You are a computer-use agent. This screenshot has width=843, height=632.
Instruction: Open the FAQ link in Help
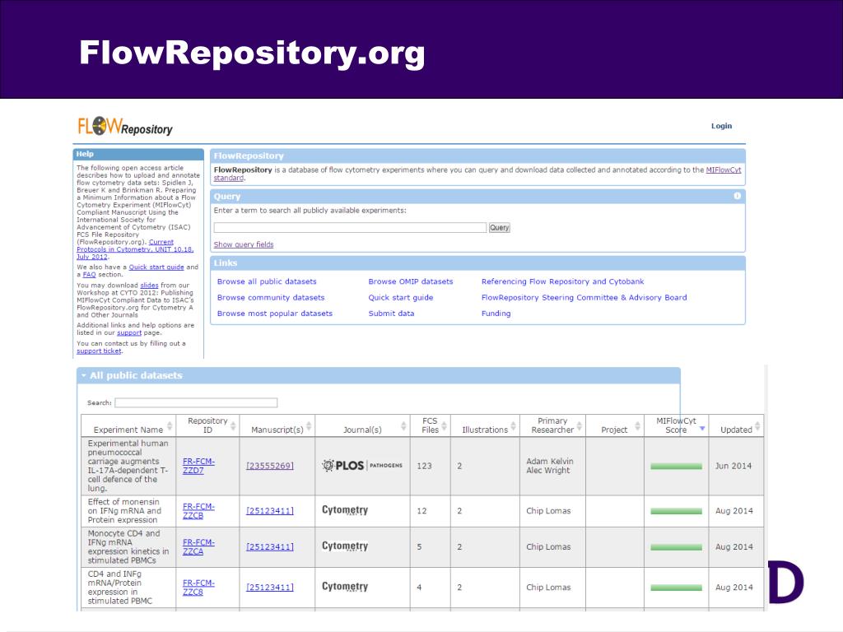89,275
